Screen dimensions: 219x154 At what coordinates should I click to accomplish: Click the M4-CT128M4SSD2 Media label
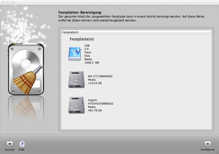coord(100,78)
